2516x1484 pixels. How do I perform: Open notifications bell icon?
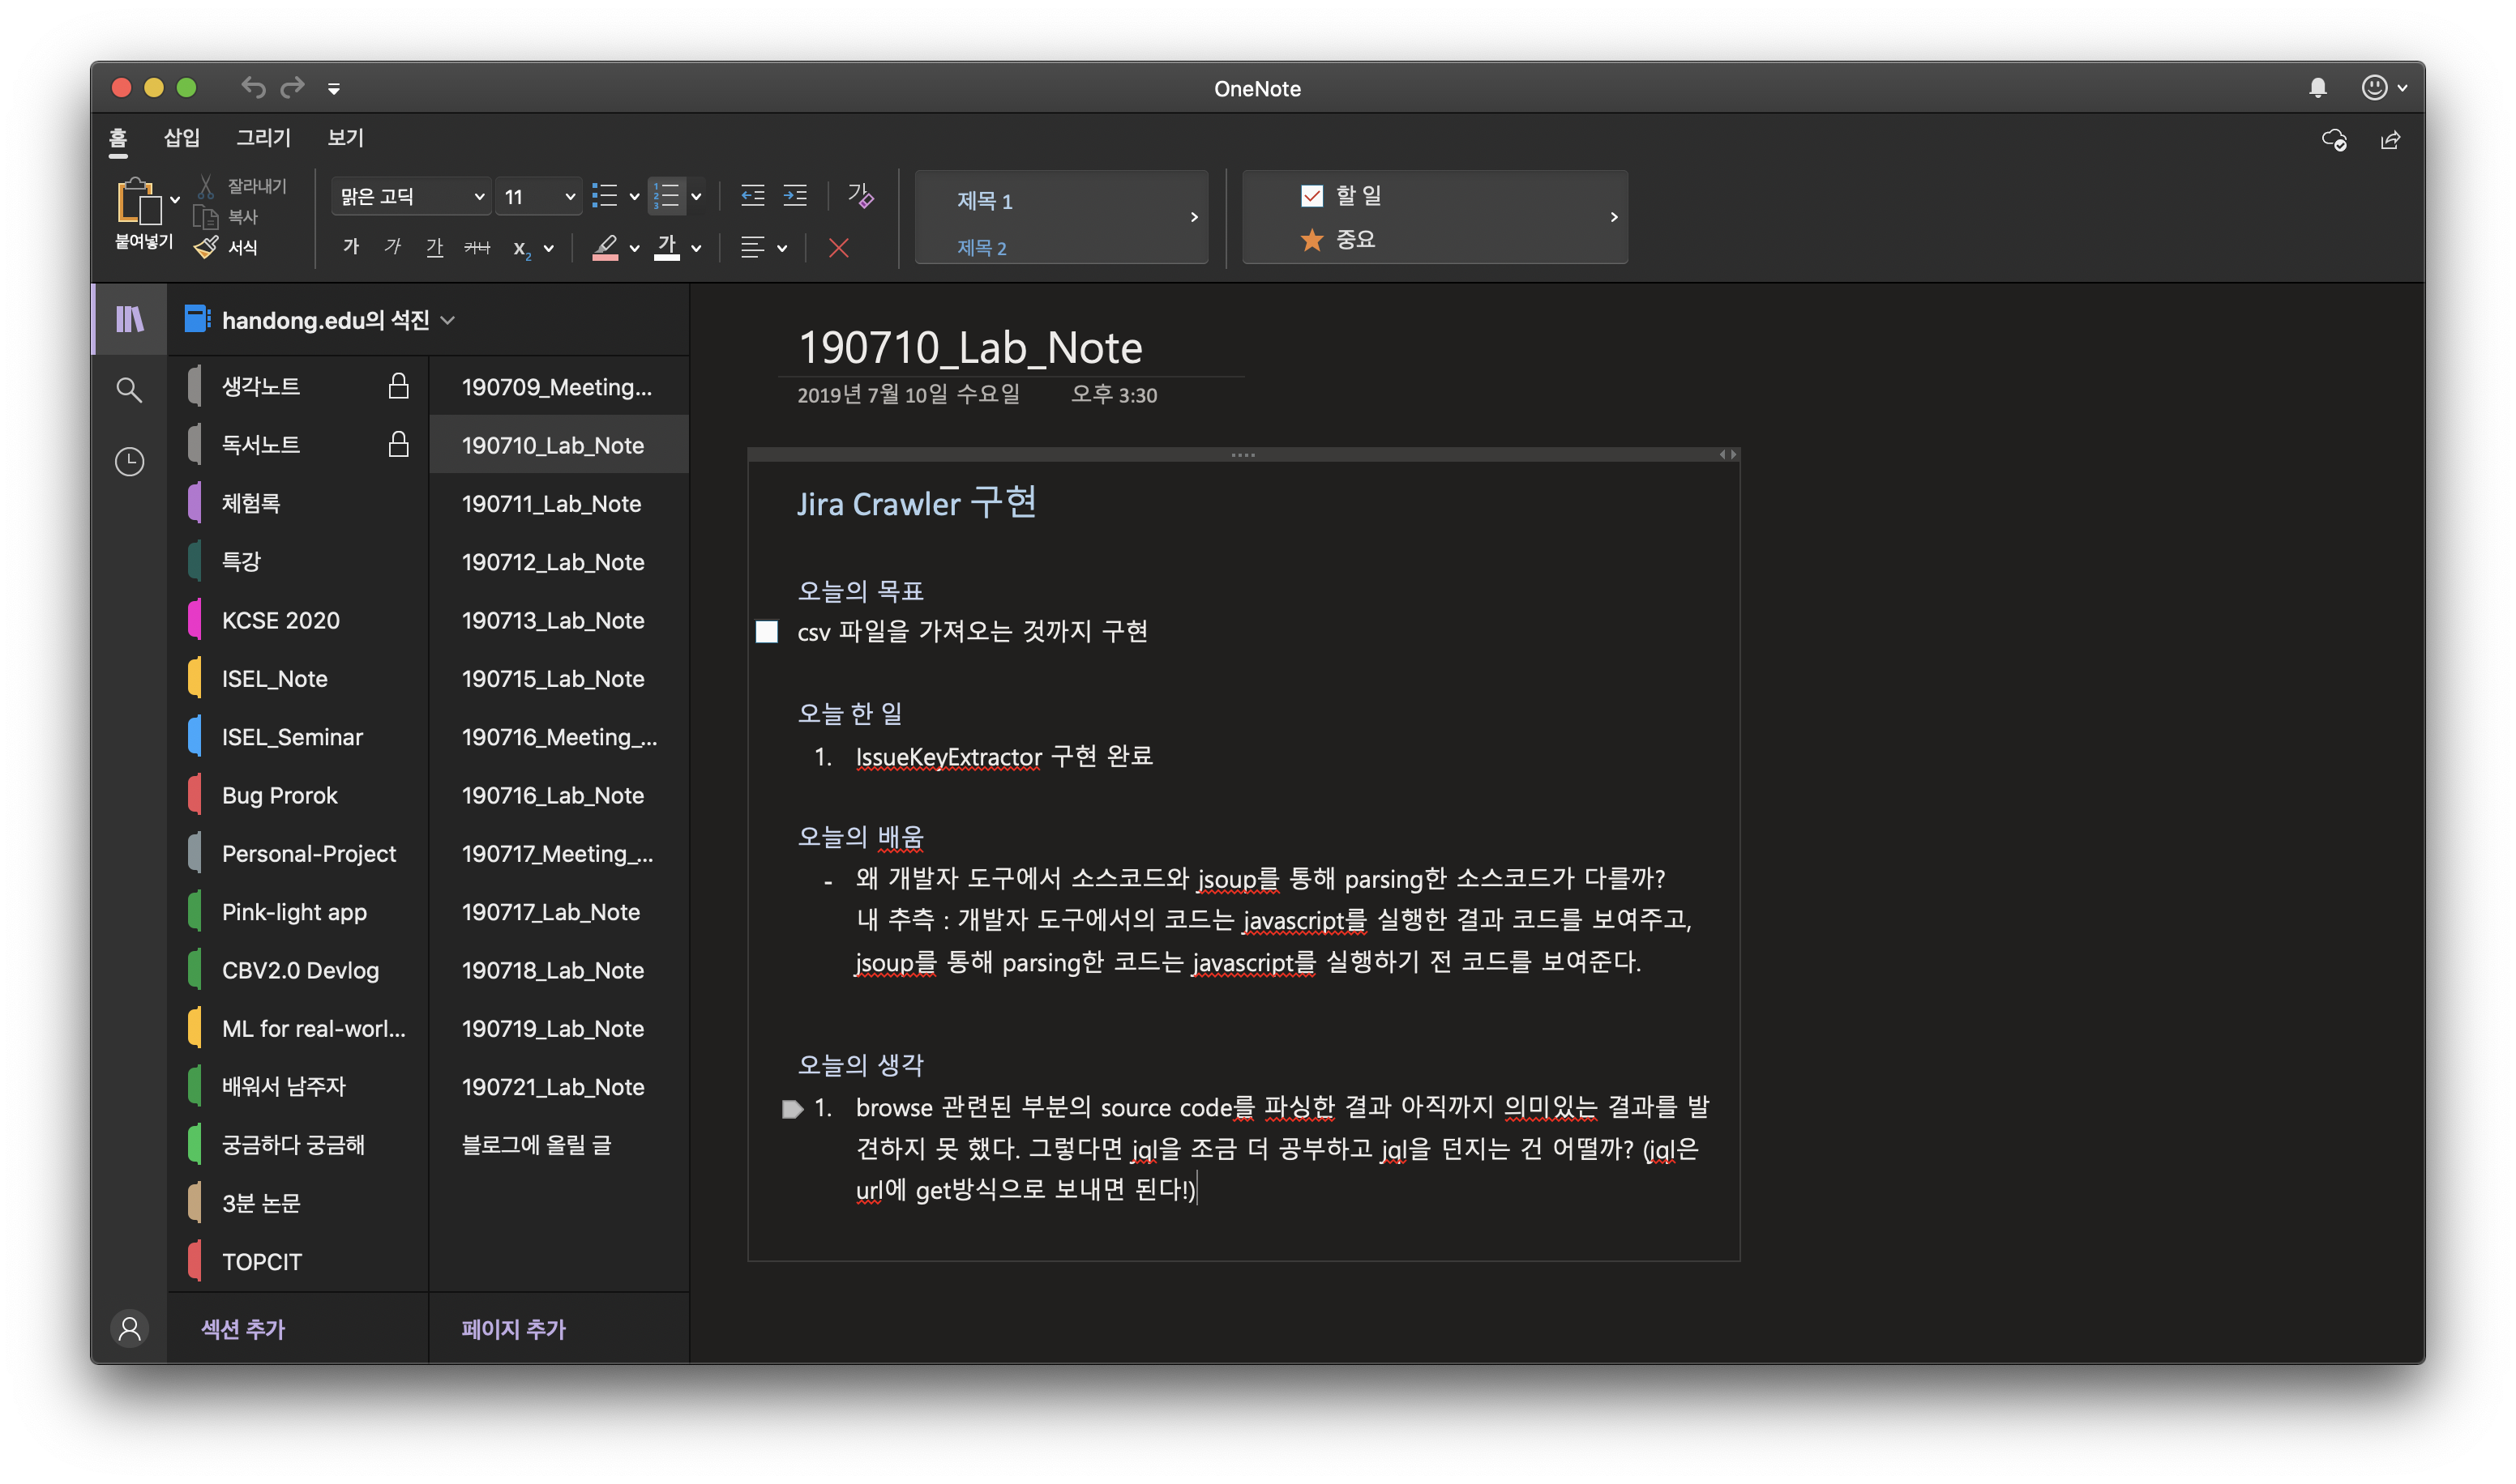[x=2317, y=88]
